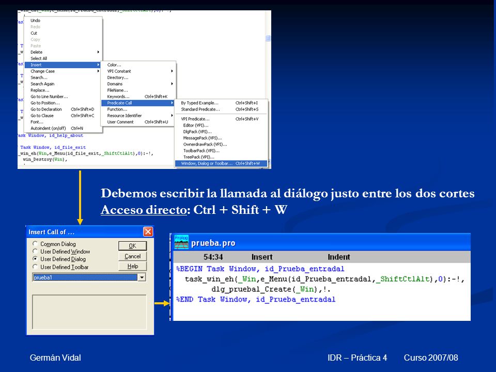Screen dimensions: 496x372
Task: Choose Directory... in Insert submenu
Action: point(138,78)
